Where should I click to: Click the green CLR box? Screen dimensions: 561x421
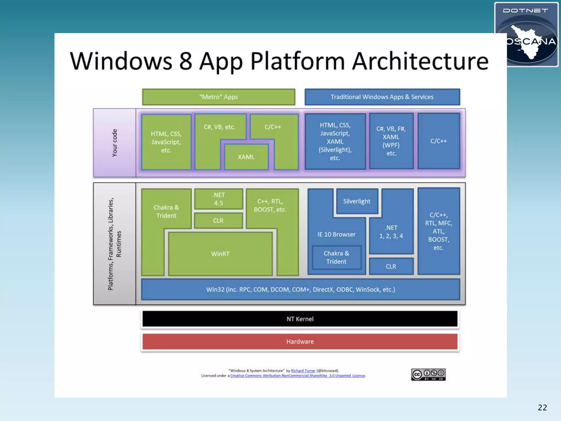(x=218, y=221)
